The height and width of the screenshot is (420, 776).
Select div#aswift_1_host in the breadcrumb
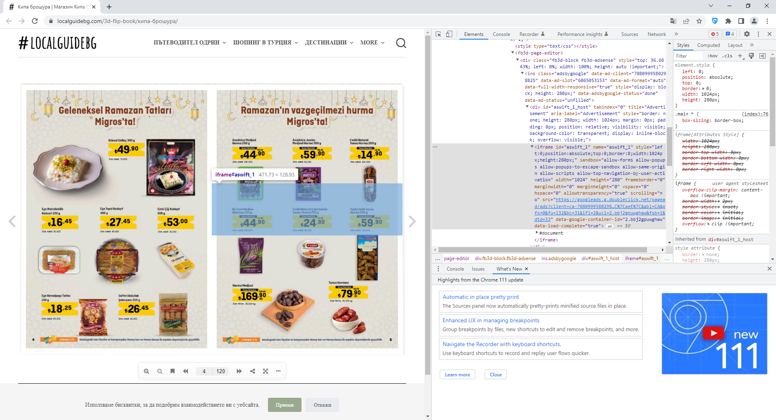600,258
